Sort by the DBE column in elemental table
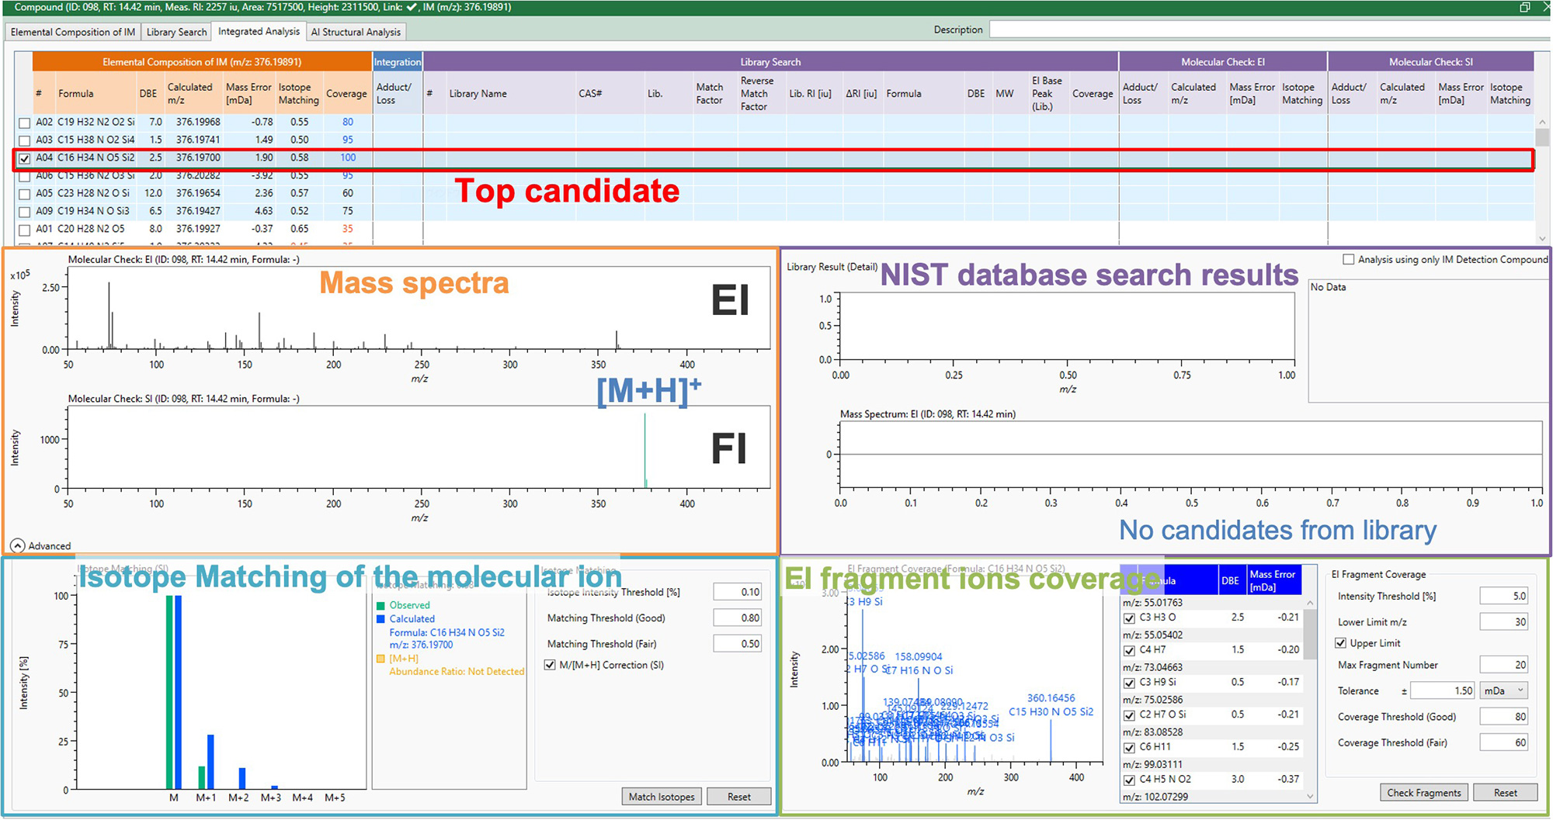 click(148, 93)
